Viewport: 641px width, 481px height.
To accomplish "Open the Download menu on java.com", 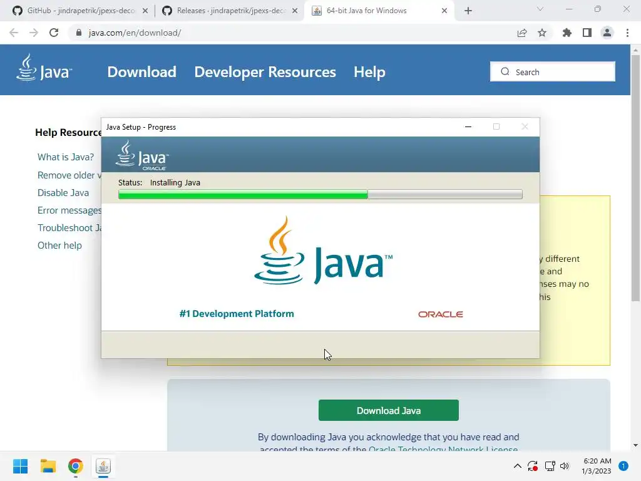I will coord(142,72).
